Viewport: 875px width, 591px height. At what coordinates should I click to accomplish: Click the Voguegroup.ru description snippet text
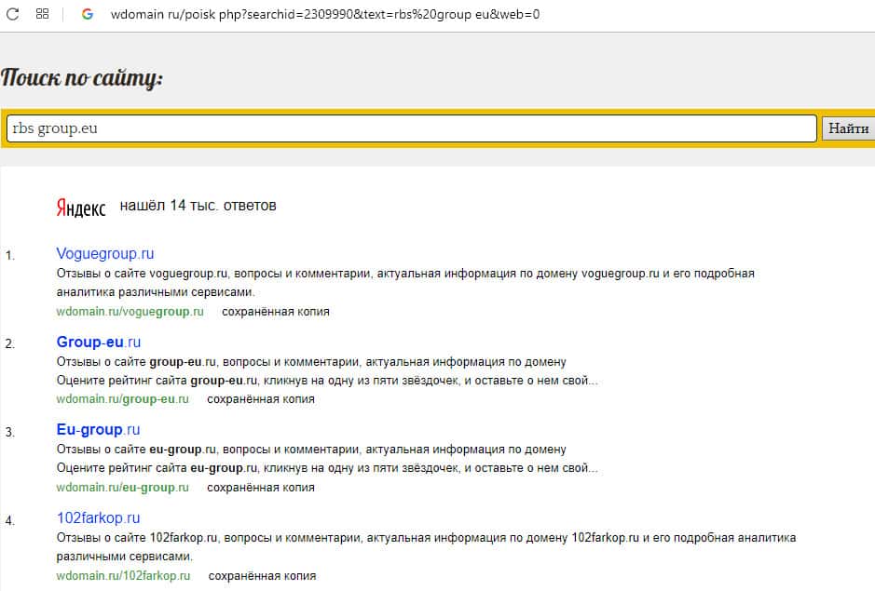pyautogui.click(x=405, y=283)
